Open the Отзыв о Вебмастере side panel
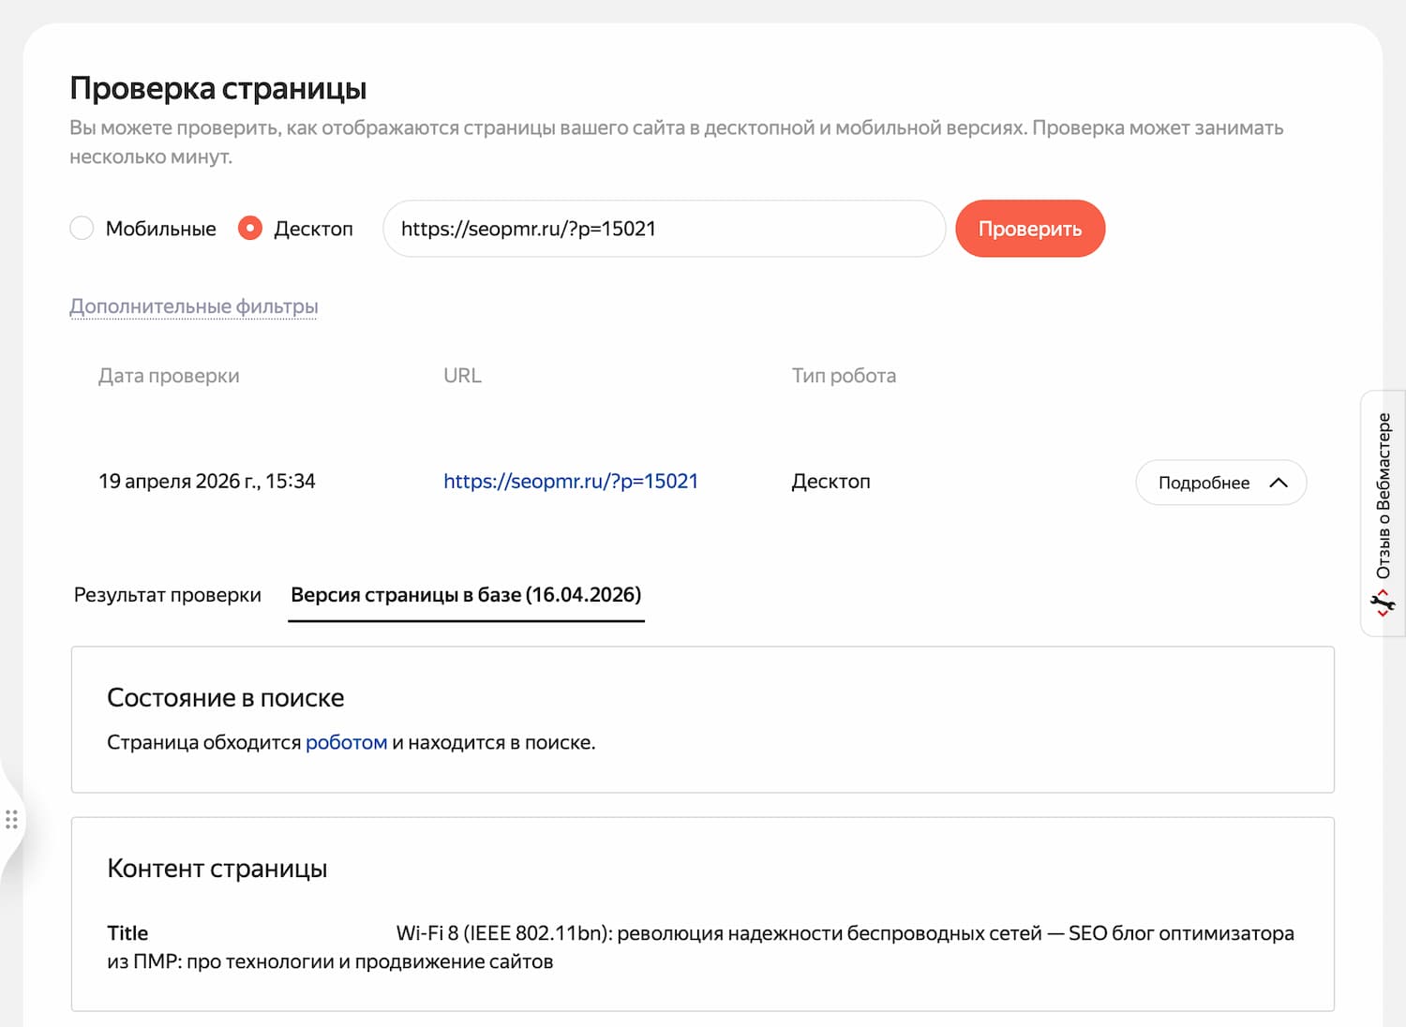 1384,497
